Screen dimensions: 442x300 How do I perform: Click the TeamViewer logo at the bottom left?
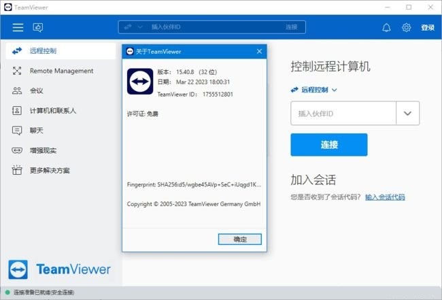(x=59, y=269)
